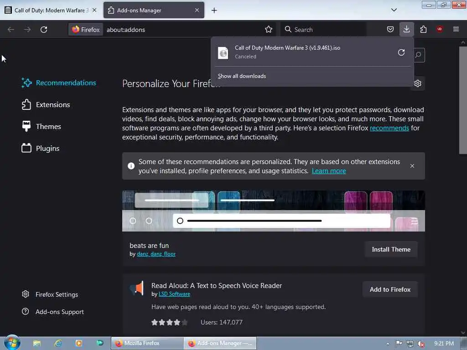Install the beats are fun theme
467x350 pixels.
391,249
